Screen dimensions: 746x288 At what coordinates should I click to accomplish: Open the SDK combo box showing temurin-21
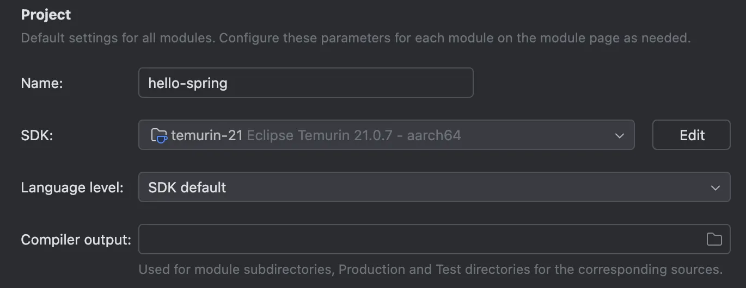pyautogui.click(x=387, y=135)
